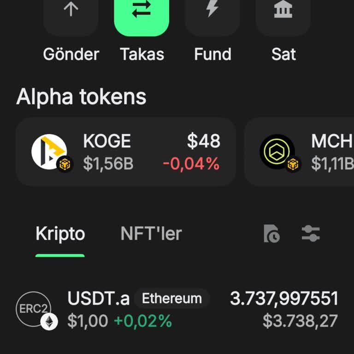354x354 pixels.
Task: Open the Takas swap icon button
Action: point(142,11)
